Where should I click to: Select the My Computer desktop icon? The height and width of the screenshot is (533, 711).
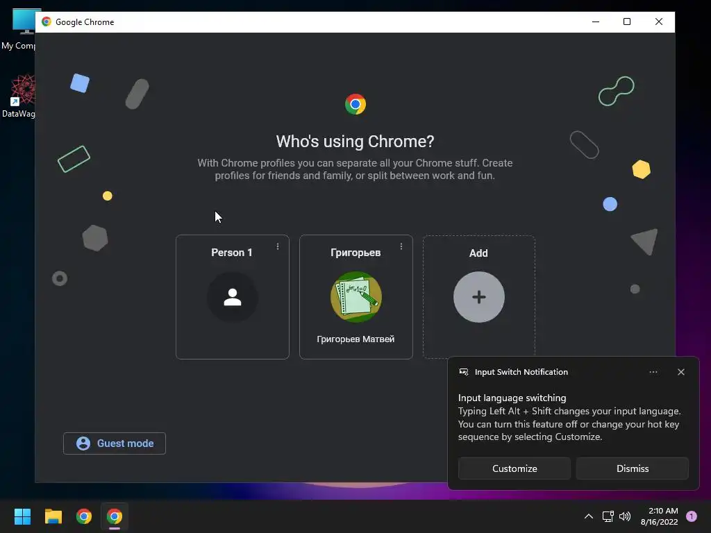click(19, 29)
